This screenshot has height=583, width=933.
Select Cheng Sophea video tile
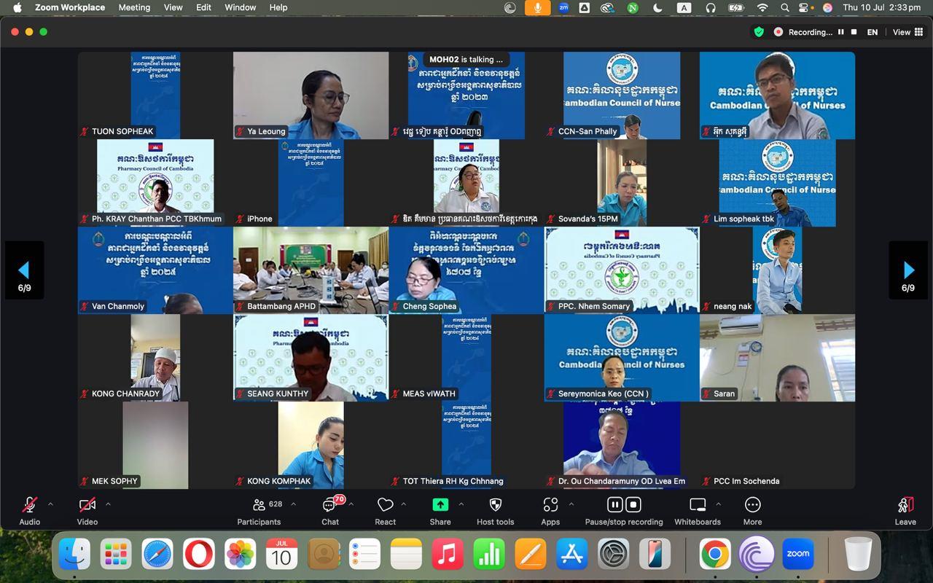point(466,270)
